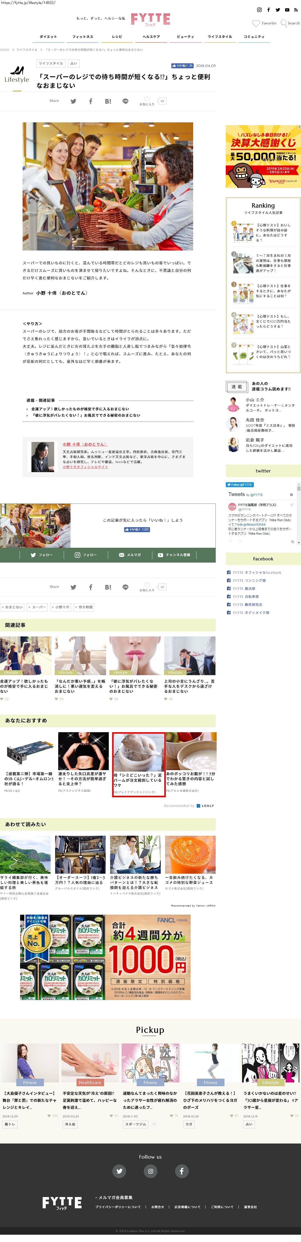This screenshot has height=1242, width=301.
Task: Open footer Instagram circle icon
Action: click(x=150, y=1171)
